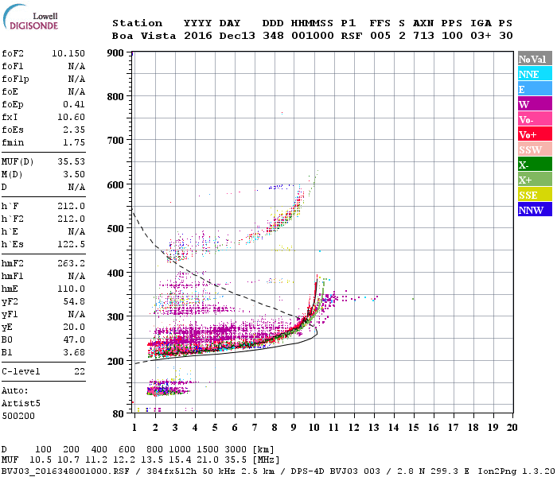The image size is (557, 477).
Task: Click the h`F2 value 212.0
Action: 71,219
